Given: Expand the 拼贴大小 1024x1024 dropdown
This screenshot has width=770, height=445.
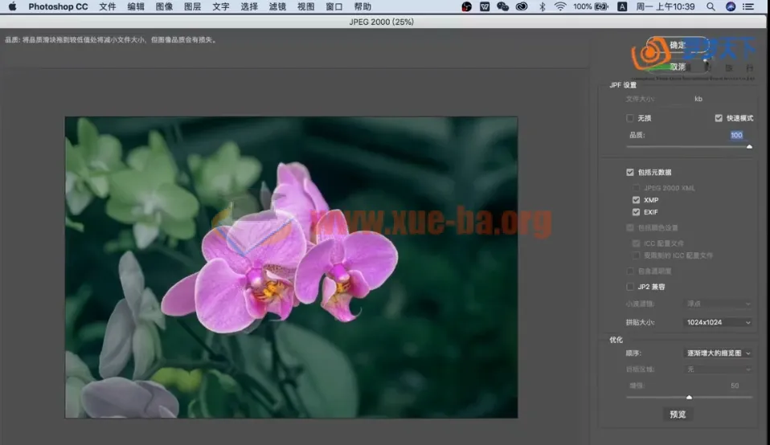Looking at the screenshot, I should point(718,322).
